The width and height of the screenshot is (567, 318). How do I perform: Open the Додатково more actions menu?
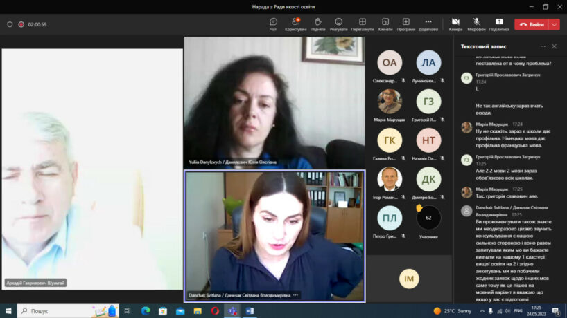click(428, 24)
